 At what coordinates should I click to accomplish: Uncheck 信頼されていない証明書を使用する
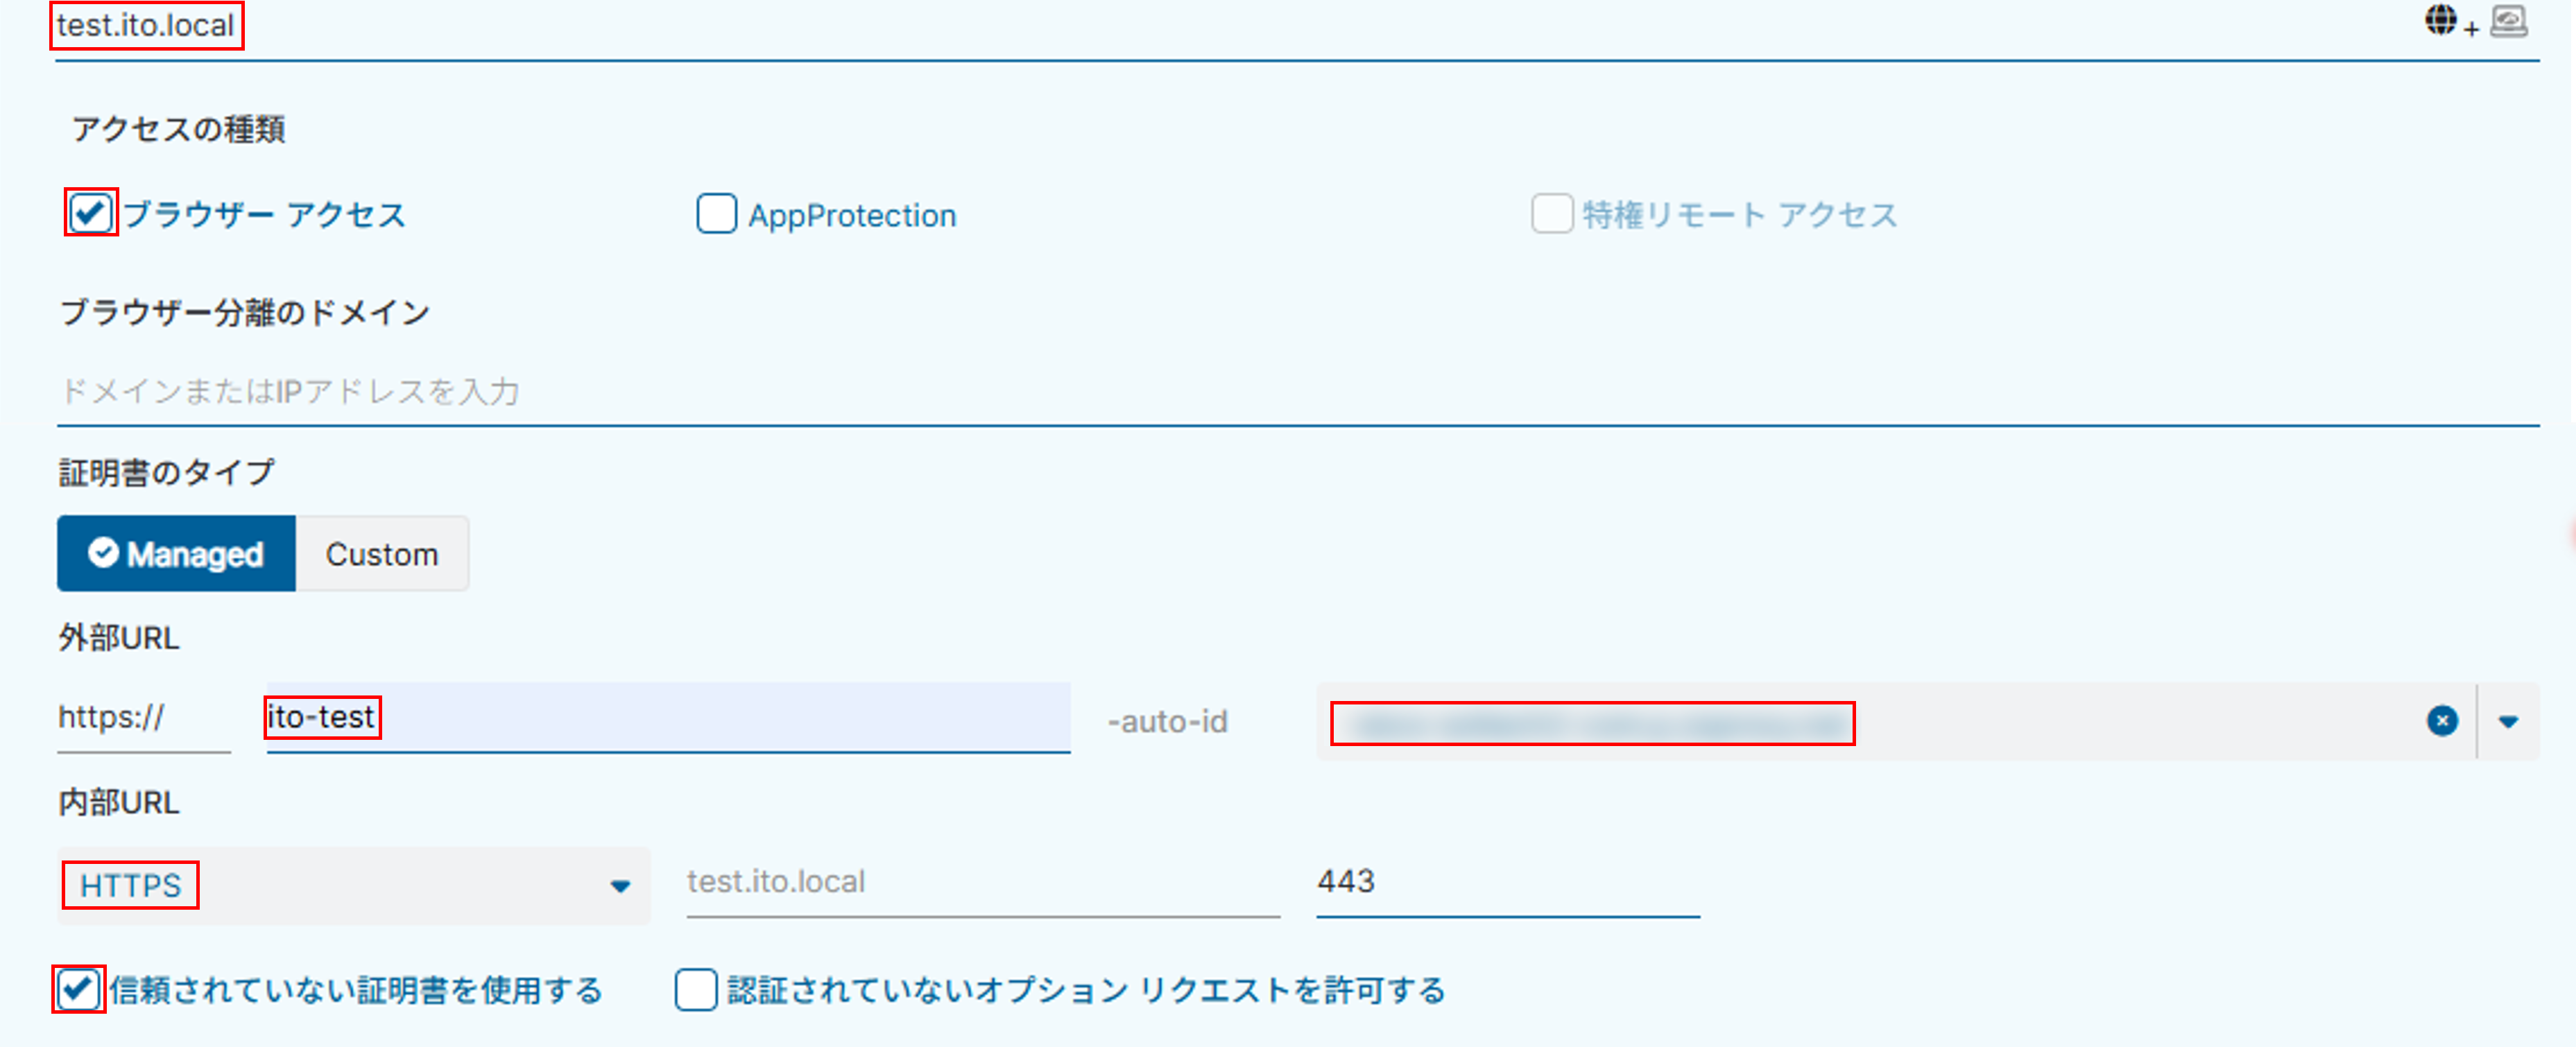(x=78, y=989)
